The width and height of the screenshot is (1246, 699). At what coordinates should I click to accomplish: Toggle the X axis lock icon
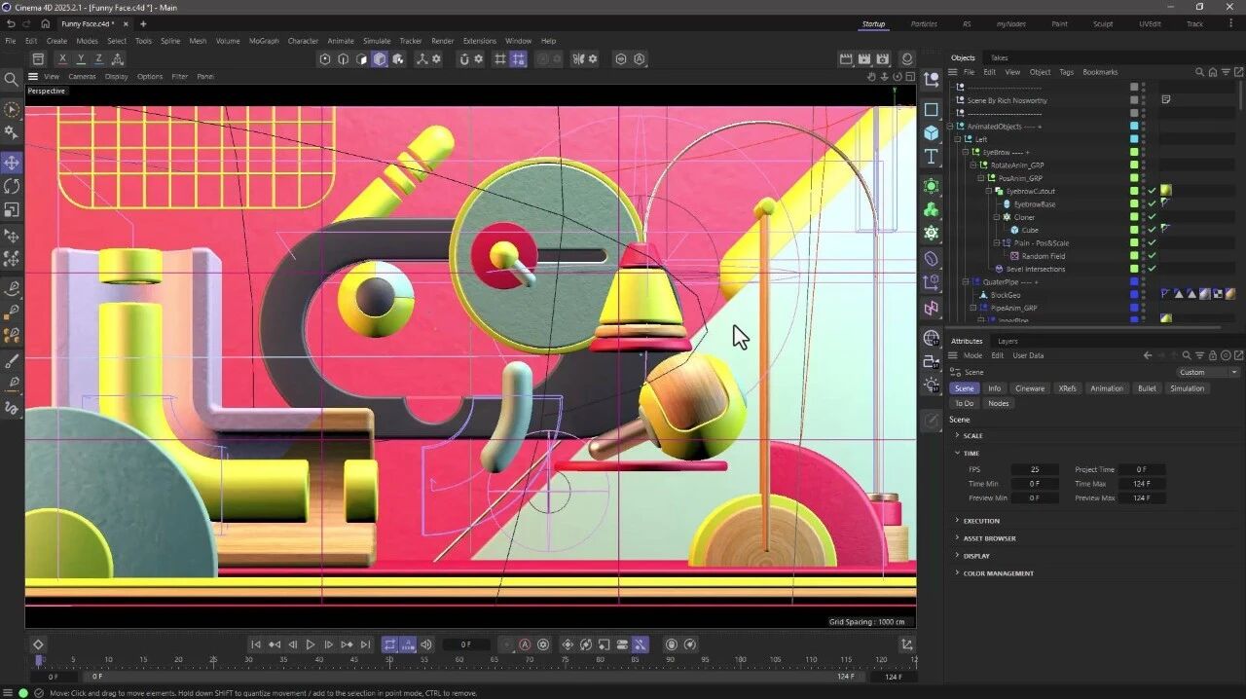click(62, 59)
